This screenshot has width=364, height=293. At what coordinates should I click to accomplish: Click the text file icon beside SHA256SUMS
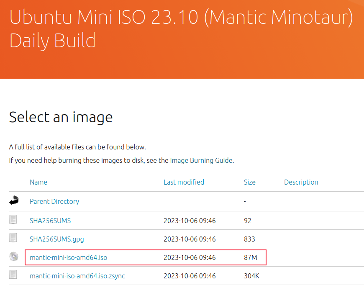(x=14, y=220)
